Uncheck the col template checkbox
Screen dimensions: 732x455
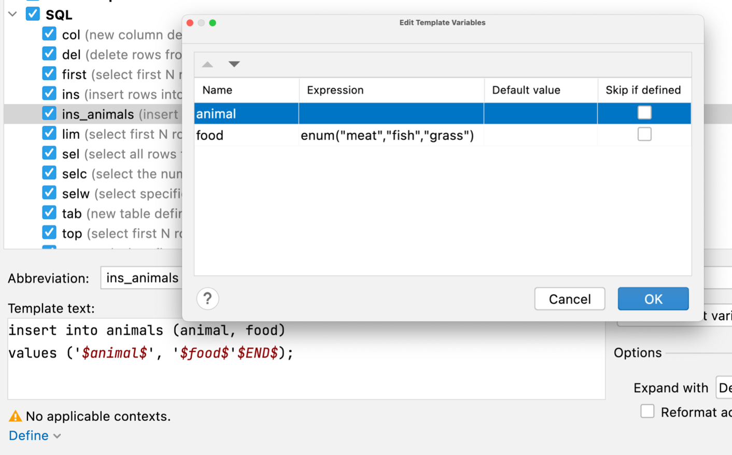tap(49, 34)
